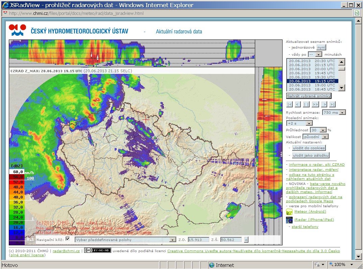
Task: Click the uložit do cookies button
Action: pyautogui.click(x=309, y=148)
